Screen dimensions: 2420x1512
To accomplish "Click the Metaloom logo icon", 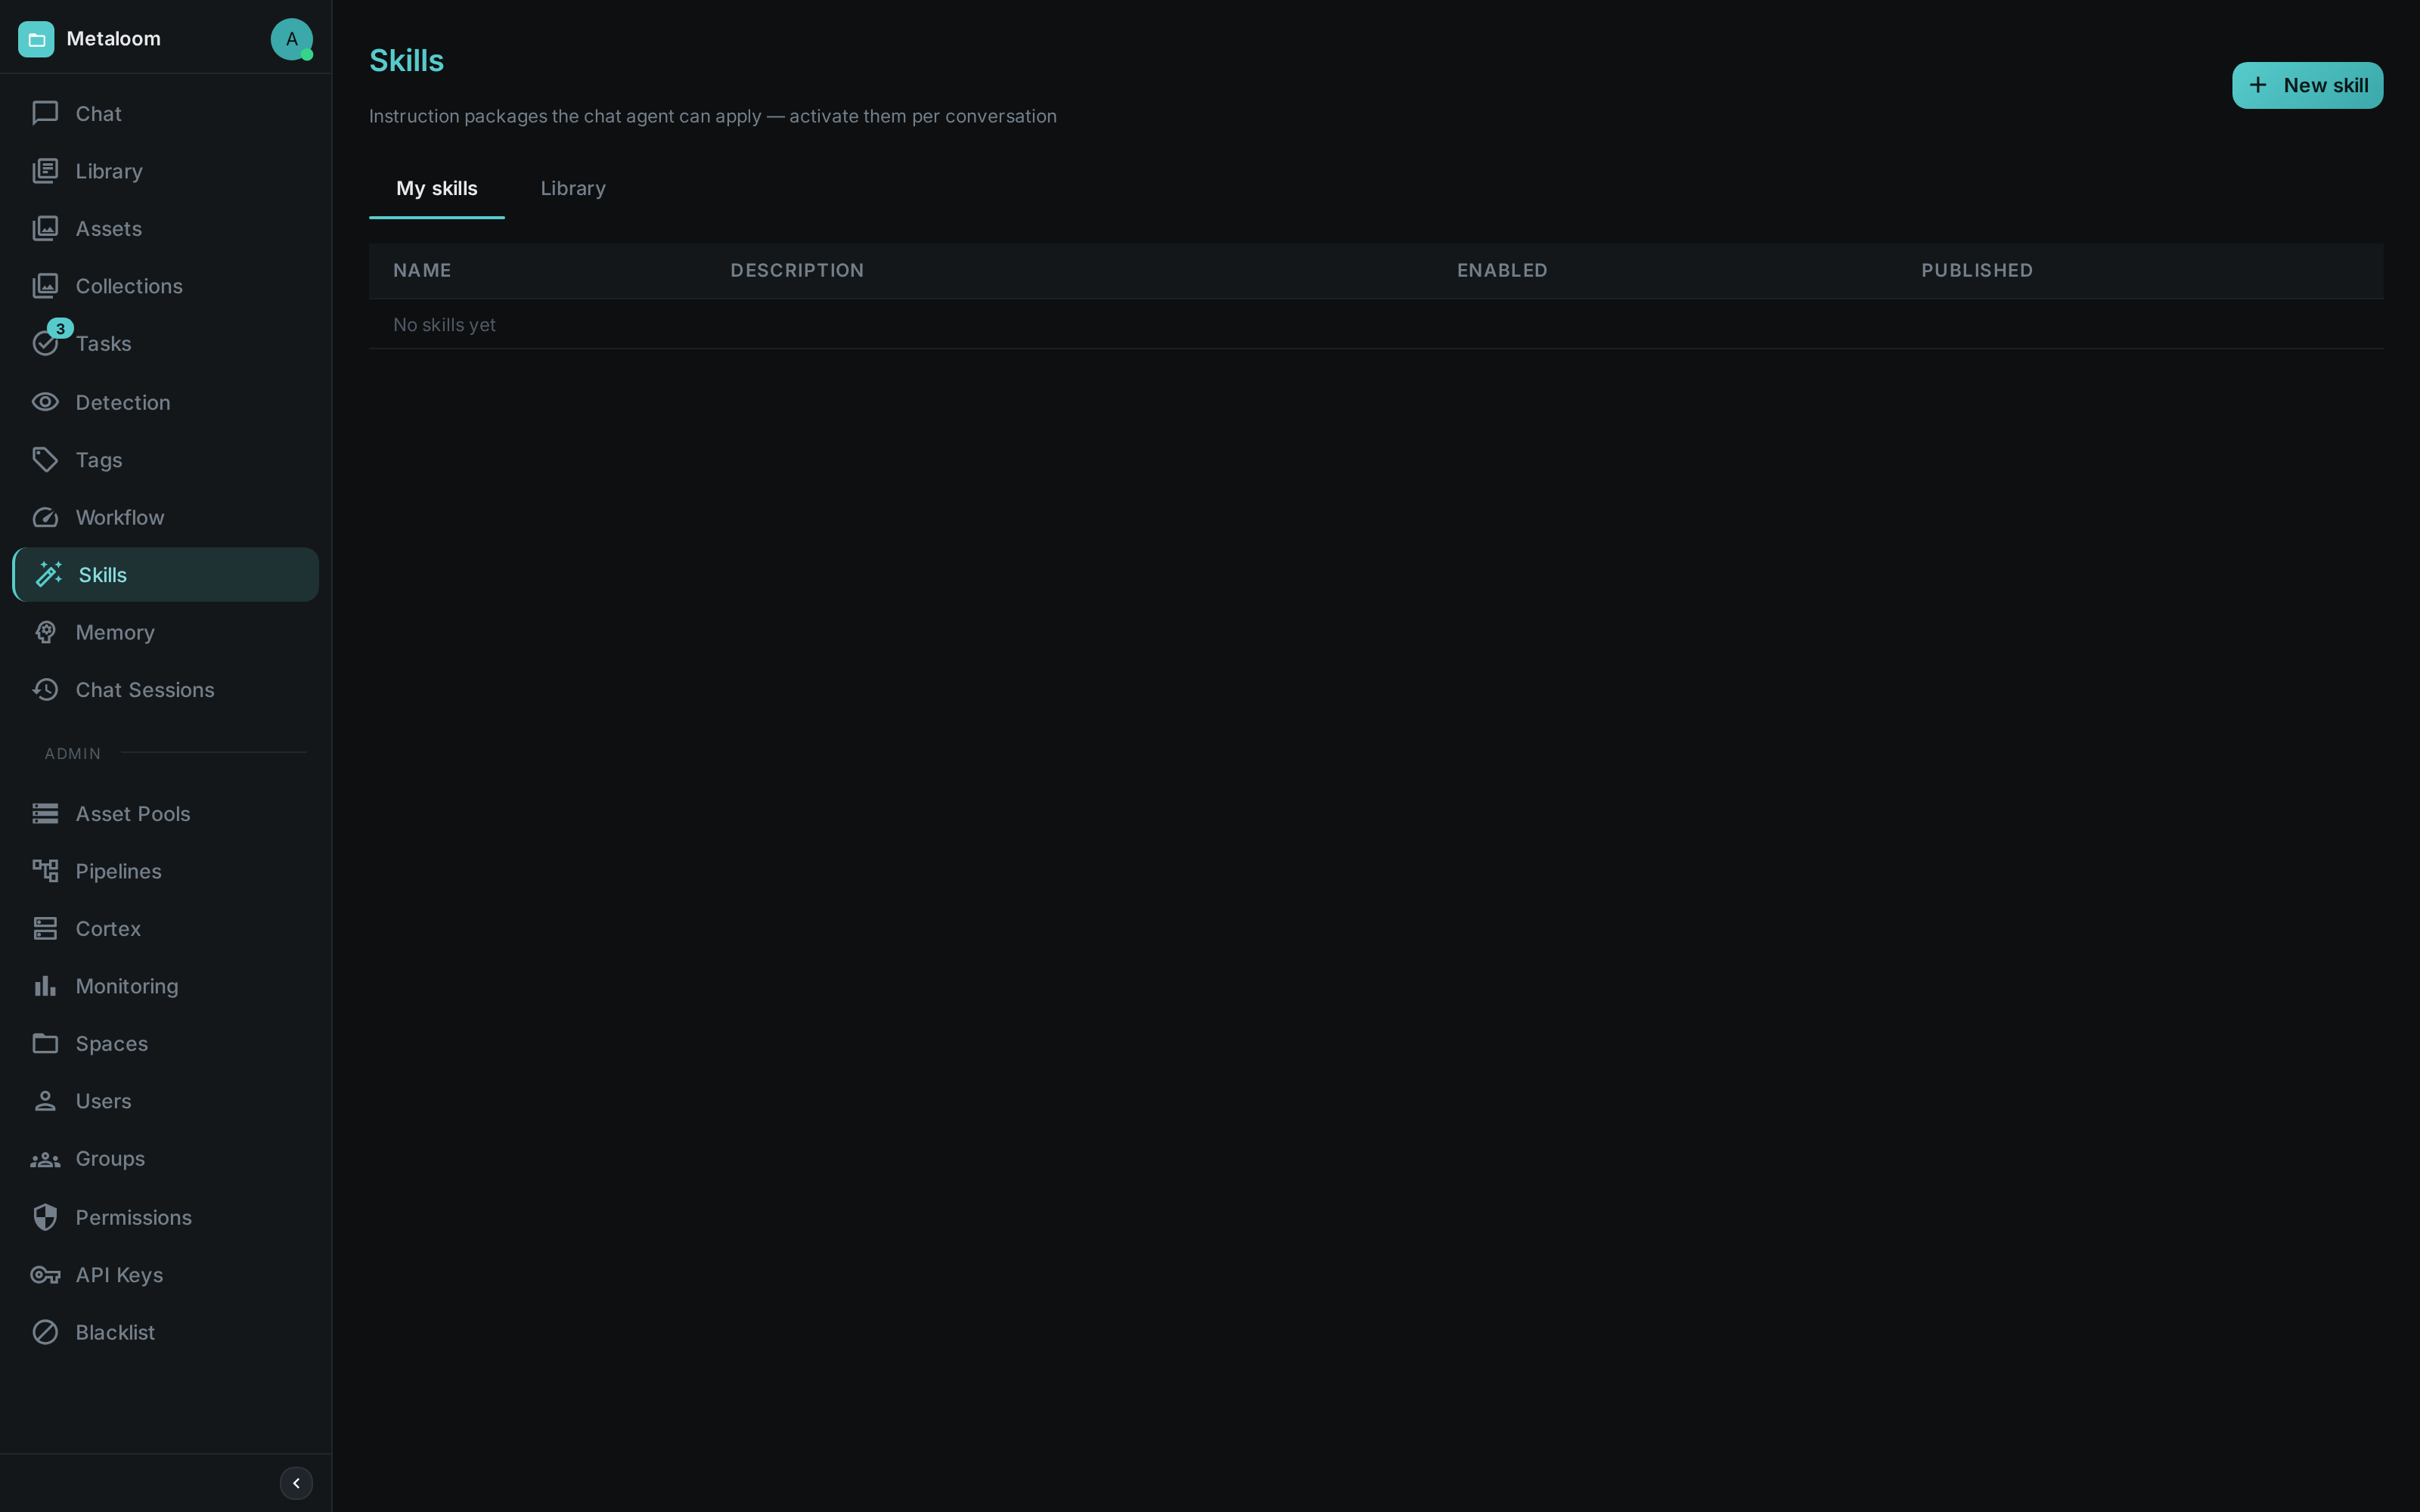I will [36, 39].
